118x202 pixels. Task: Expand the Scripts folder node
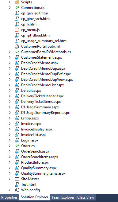[x=10, y=2]
